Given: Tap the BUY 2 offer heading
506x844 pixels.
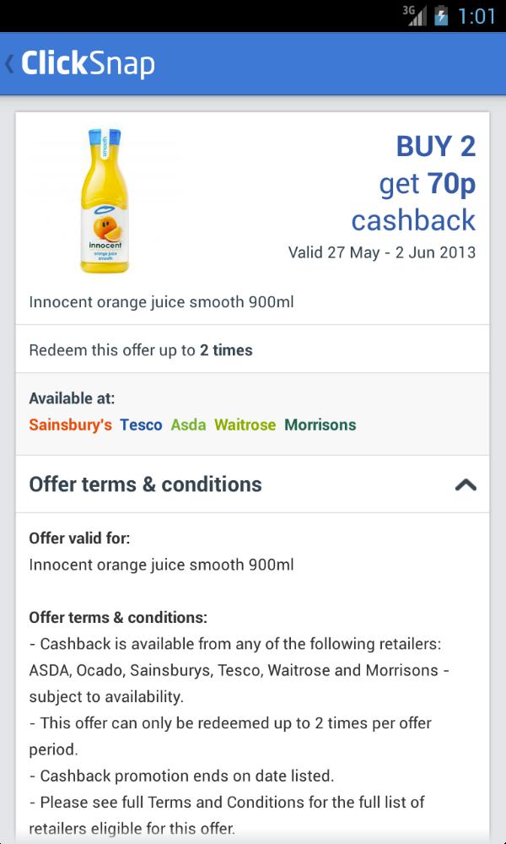Looking at the screenshot, I should (436, 147).
